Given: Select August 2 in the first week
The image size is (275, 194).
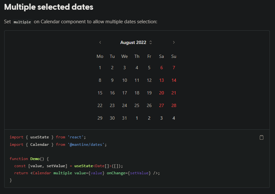Looking at the screenshot, I should point(112,68).
